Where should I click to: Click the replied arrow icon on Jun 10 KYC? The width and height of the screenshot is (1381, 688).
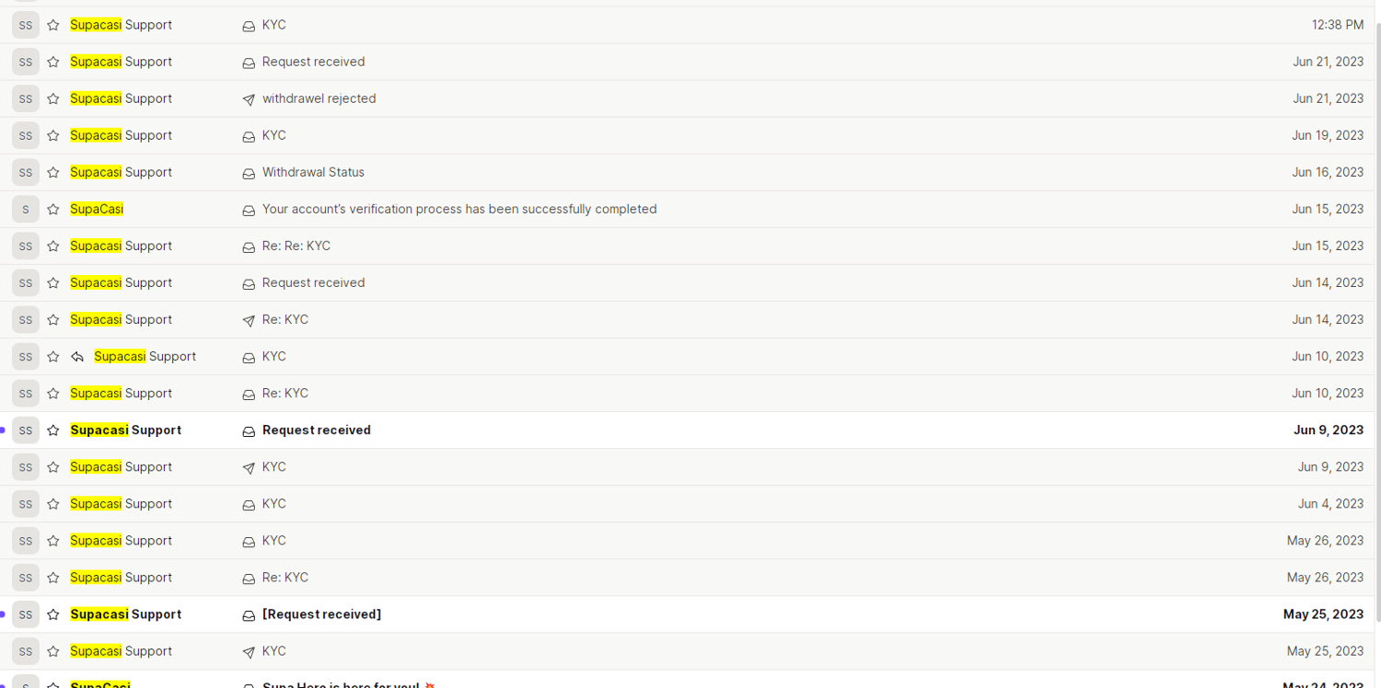77,357
